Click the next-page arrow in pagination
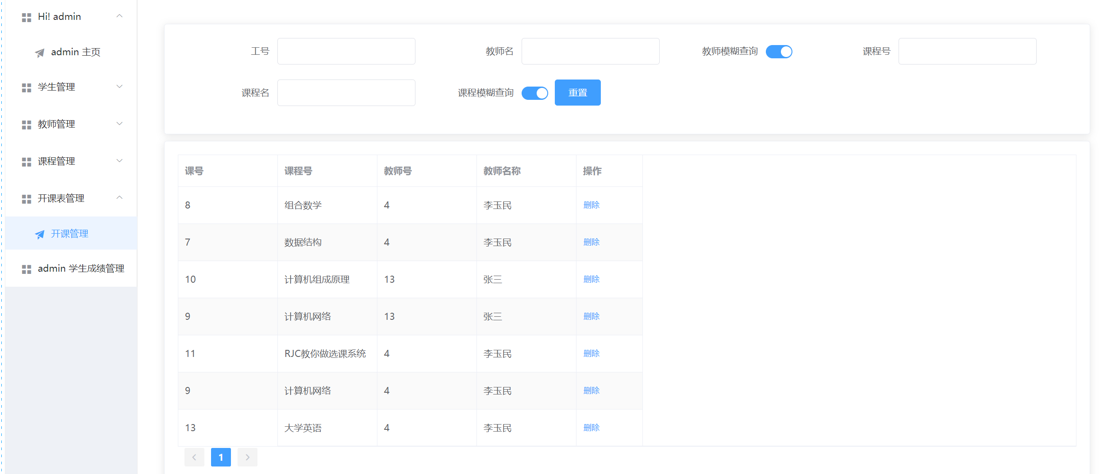 coord(247,457)
